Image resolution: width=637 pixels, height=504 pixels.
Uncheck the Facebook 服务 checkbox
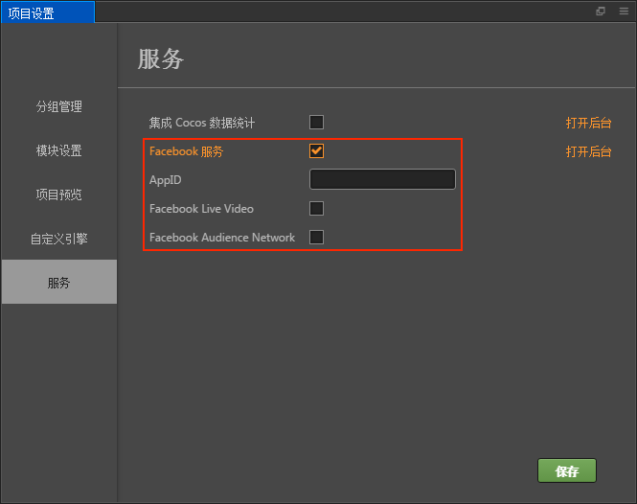(316, 150)
